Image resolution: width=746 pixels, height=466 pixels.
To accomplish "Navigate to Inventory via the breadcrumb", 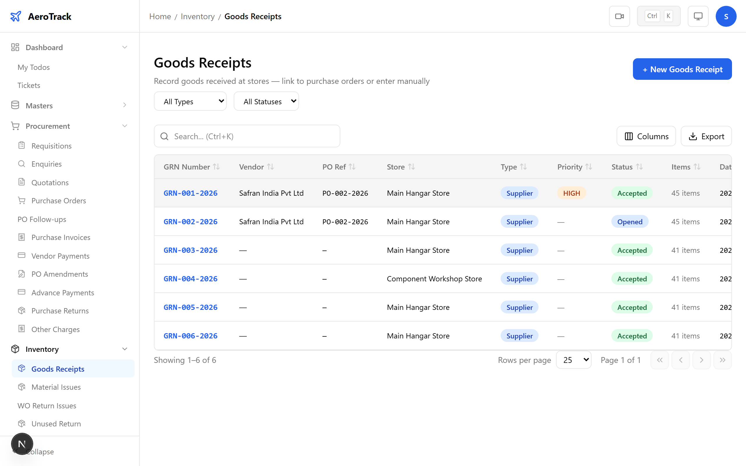I will 198,16.
